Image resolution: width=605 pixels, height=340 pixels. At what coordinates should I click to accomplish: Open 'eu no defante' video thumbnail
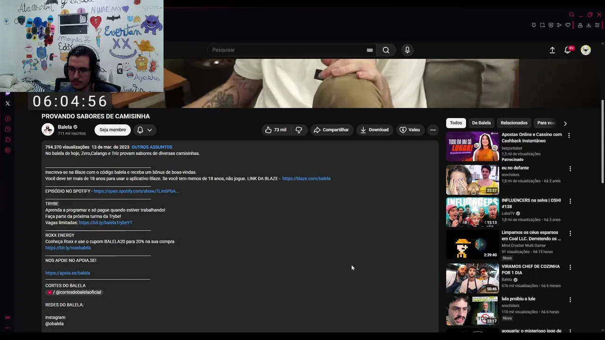[x=473, y=180]
